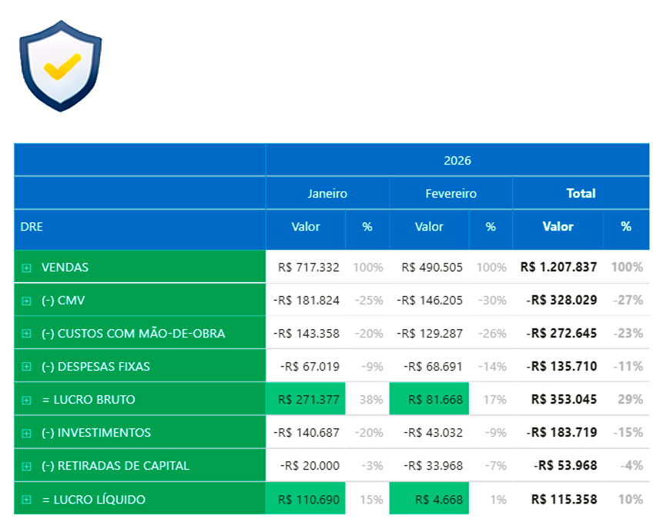Expand (-) CUSTOS COM MÃO-DE-OBRA row
The width and height of the screenshot is (670, 529).
26,334
